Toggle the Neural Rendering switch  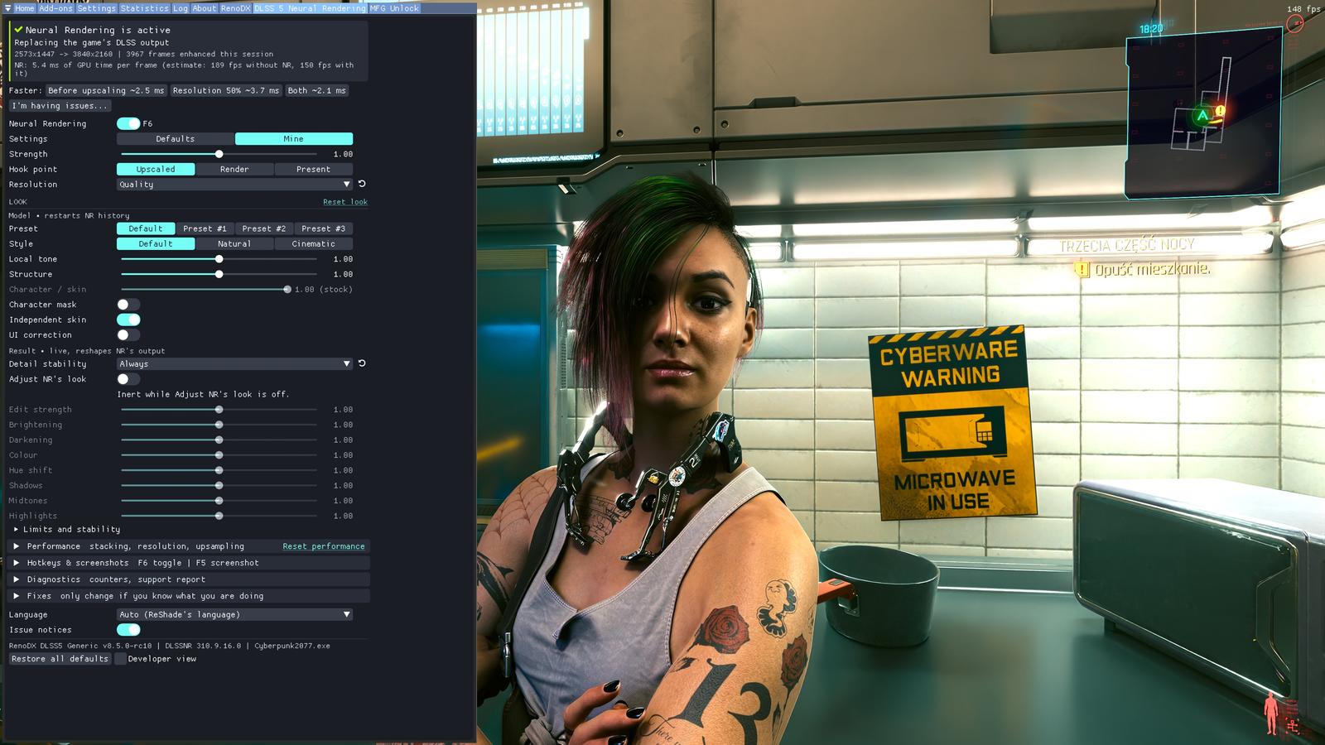coord(128,123)
